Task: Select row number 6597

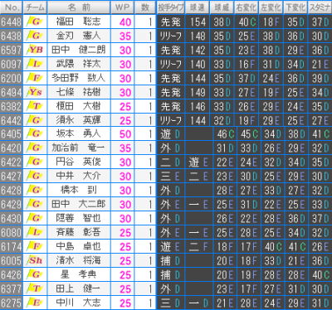Action: click(11, 50)
